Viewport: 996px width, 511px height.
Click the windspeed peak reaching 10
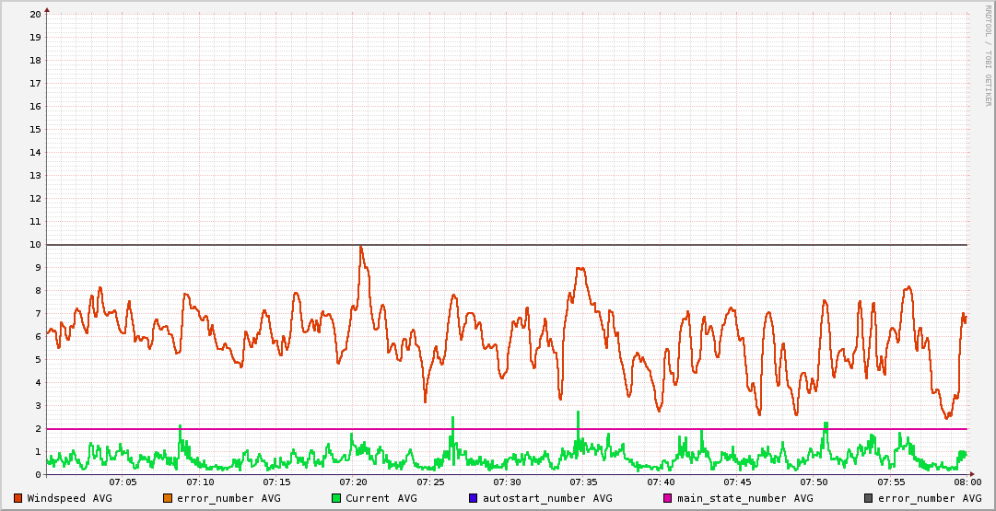tap(360, 247)
